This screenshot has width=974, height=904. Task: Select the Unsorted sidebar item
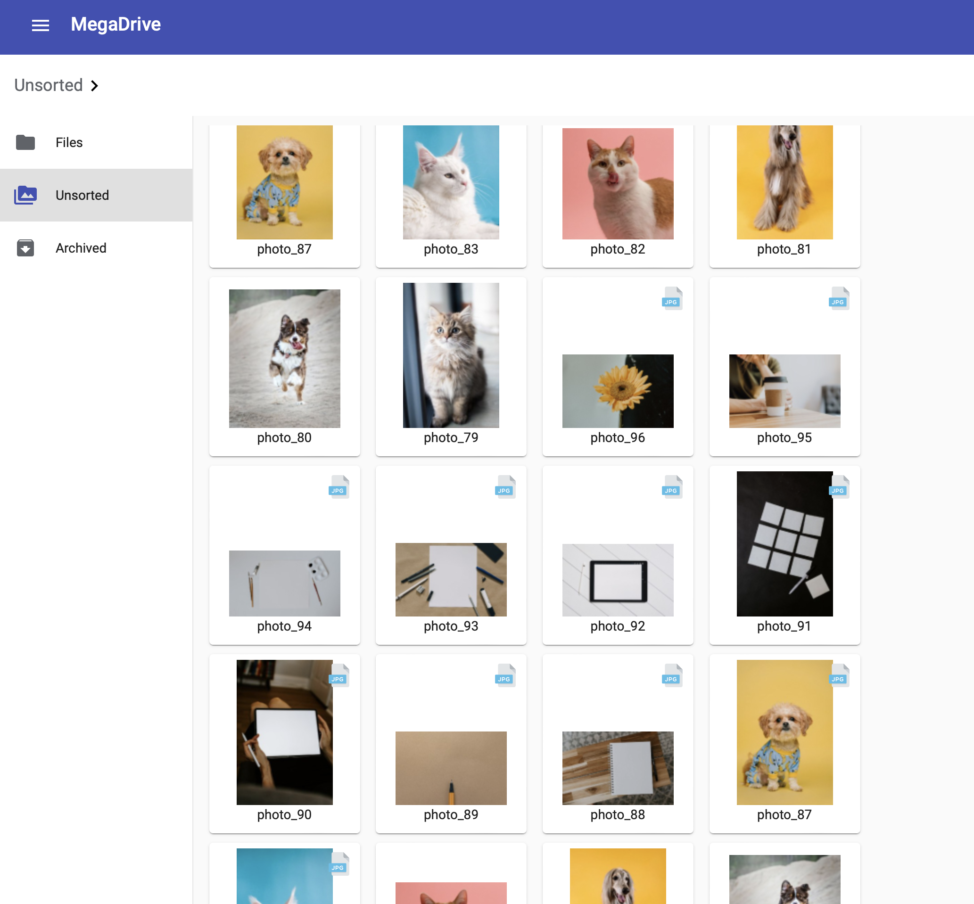[96, 195]
